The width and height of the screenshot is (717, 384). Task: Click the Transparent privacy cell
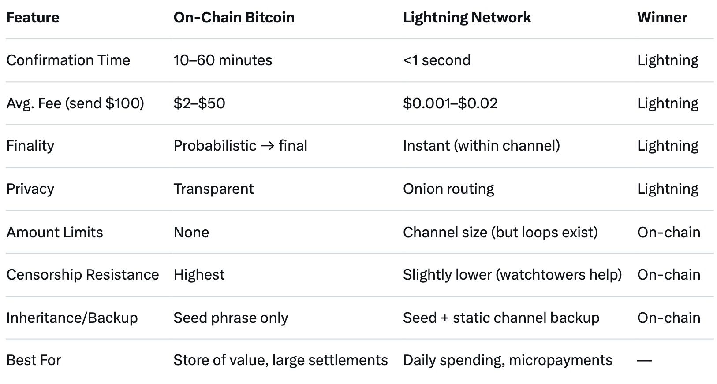[213, 189]
